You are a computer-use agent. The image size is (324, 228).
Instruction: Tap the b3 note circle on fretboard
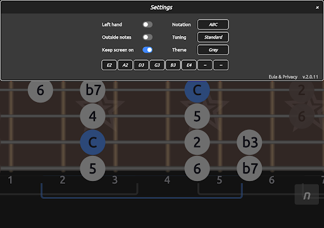coord(249,142)
